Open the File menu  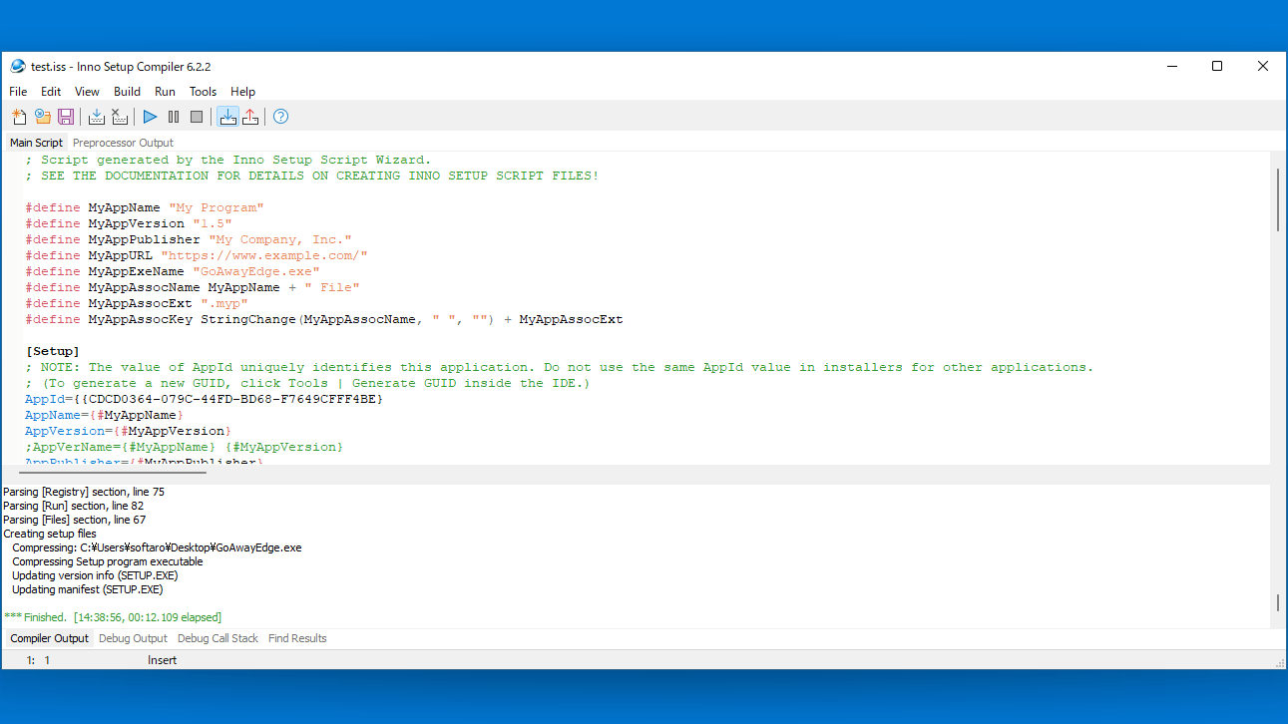(18, 92)
